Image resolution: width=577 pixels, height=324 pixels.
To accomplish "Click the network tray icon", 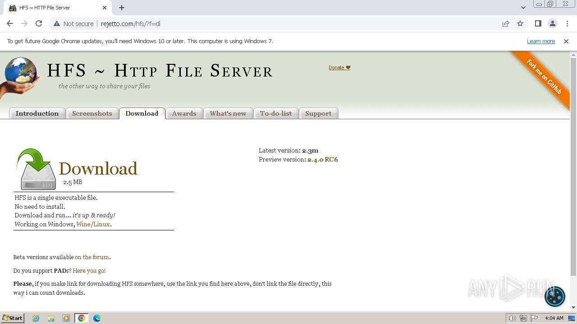I will click(x=523, y=318).
